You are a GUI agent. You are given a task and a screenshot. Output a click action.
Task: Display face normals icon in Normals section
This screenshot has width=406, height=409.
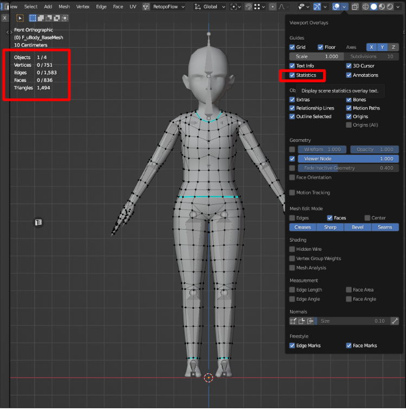click(311, 321)
